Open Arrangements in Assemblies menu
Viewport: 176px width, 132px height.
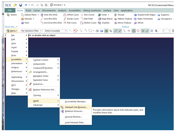[x=44, y=72]
